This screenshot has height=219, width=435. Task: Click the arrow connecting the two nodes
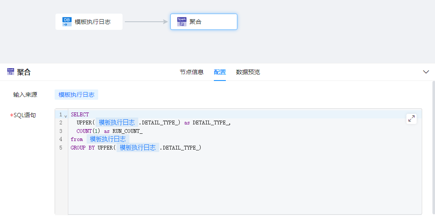pyautogui.click(x=146, y=22)
